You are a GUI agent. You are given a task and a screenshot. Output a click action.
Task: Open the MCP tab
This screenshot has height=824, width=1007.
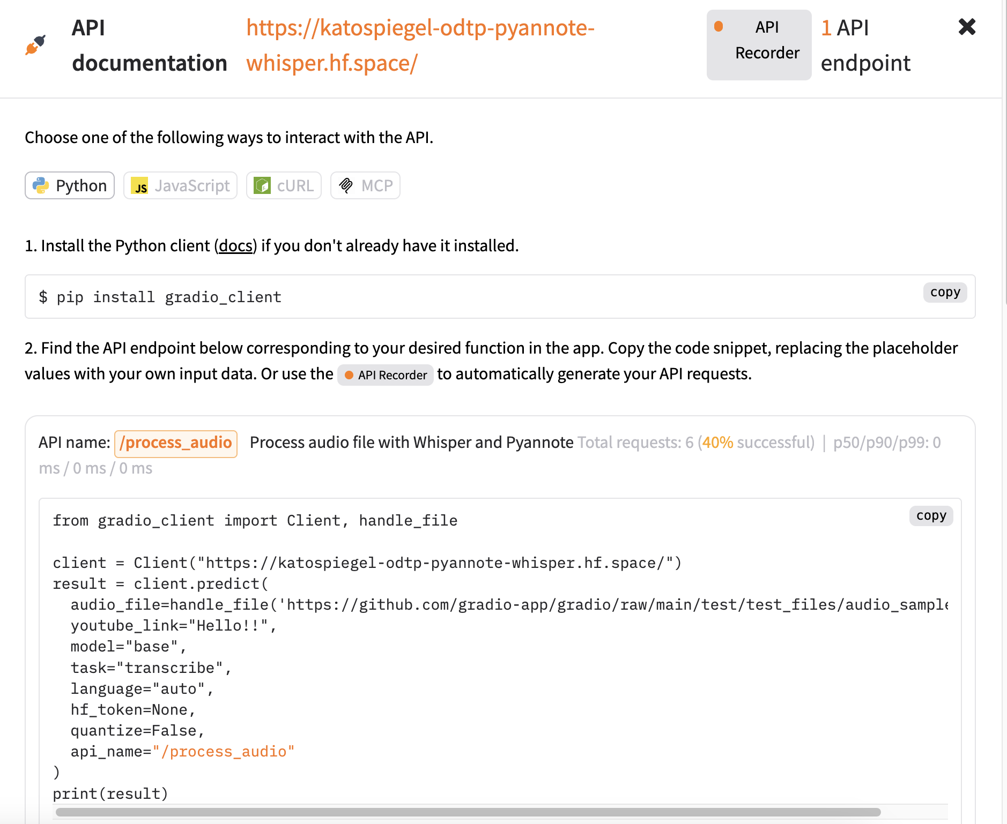pyautogui.click(x=365, y=185)
